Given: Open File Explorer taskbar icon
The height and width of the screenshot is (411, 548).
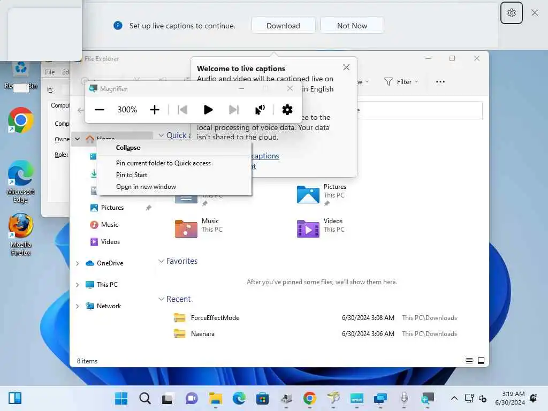Looking at the screenshot, I should [215, 398].
